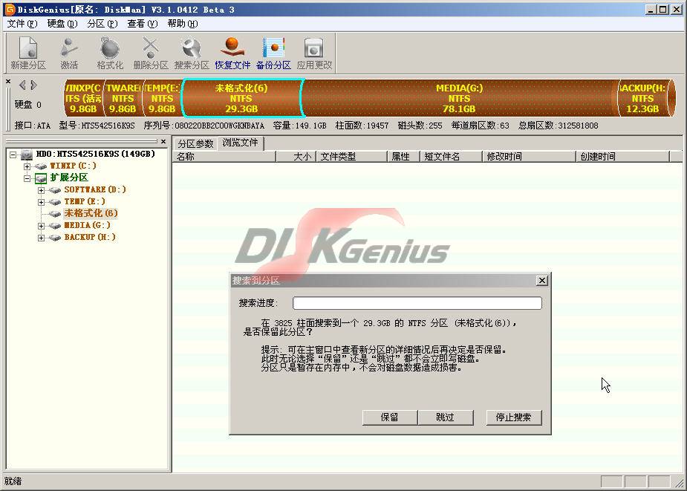Image resolution: width=687 pixels, height=491 pixels.
Task: Click the SOFTWARE (D:) drive icon
Action: [x=55, y=190]
